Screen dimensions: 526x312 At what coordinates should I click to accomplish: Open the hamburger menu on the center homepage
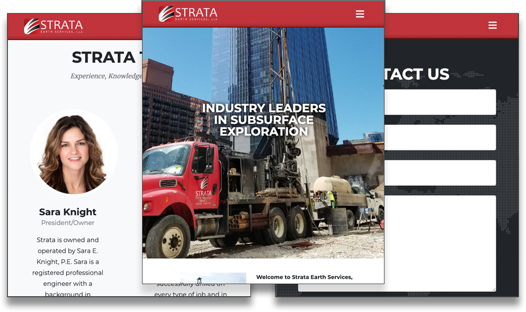pyautogui.click(x=360, y=14)
